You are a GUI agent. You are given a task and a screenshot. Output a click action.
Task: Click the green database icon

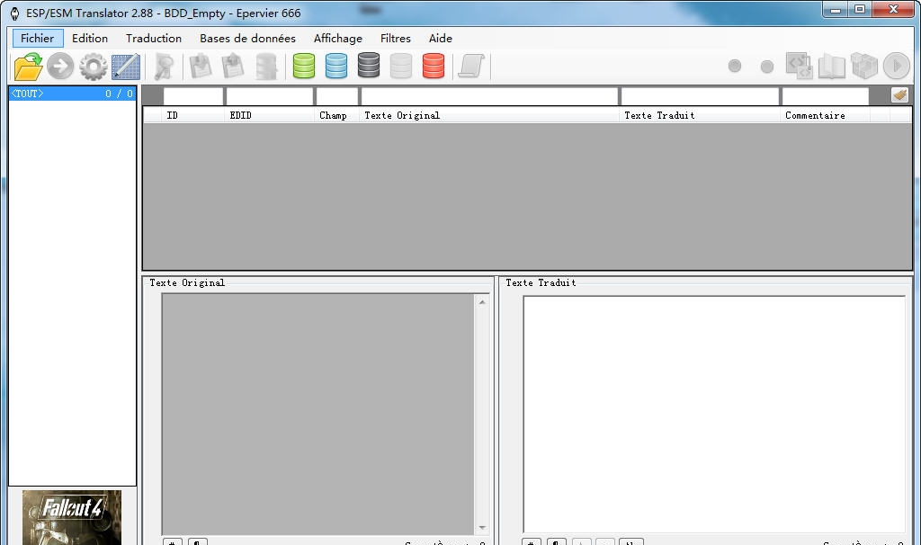[304, 67]
